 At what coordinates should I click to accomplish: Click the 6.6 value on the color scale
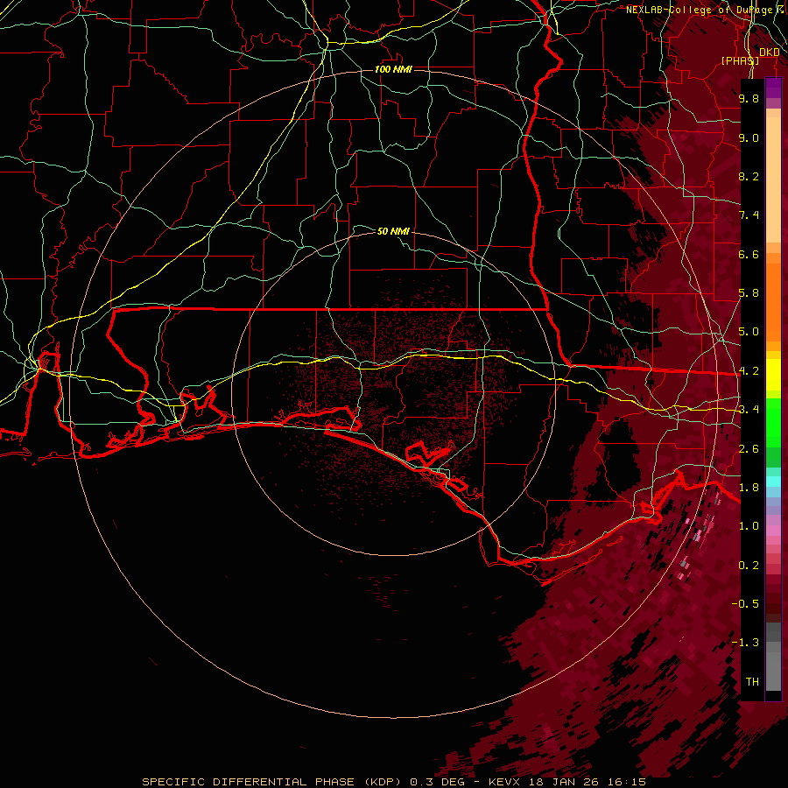(x=749, y=254)
